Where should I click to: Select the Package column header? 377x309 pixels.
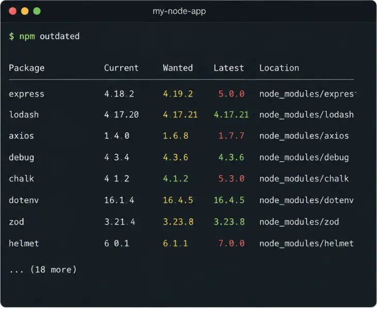(x=27, y=68)
